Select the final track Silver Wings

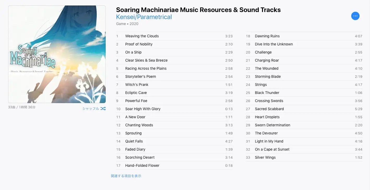click(x=265, y=157)
